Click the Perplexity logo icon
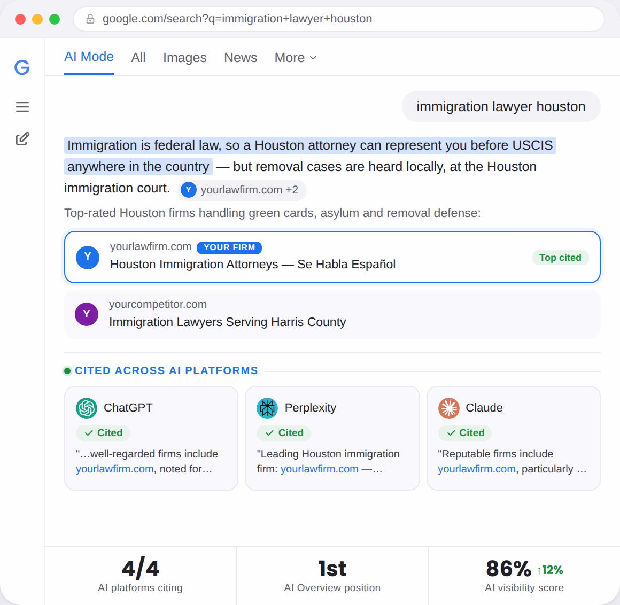 point(267,408)
